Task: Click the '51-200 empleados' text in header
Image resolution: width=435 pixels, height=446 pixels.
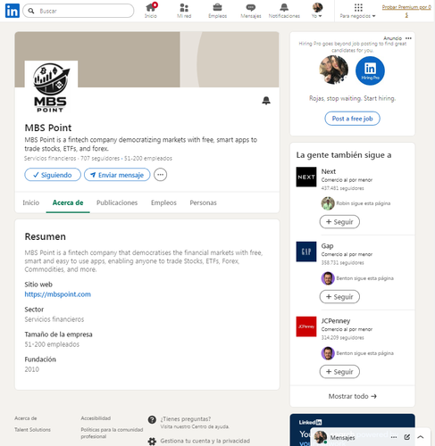Action: 148,159
